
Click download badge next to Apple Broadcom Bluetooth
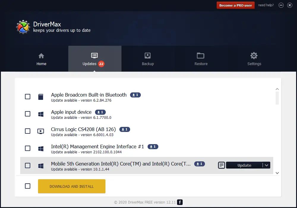pos(135,95)
